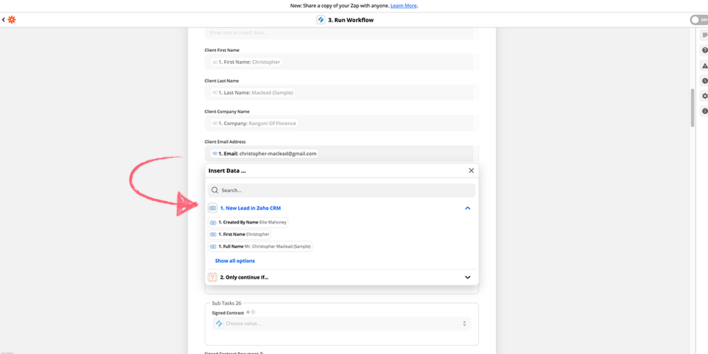
Task: Open the help question-mark sidebar icon
Action: coord(705,50)
